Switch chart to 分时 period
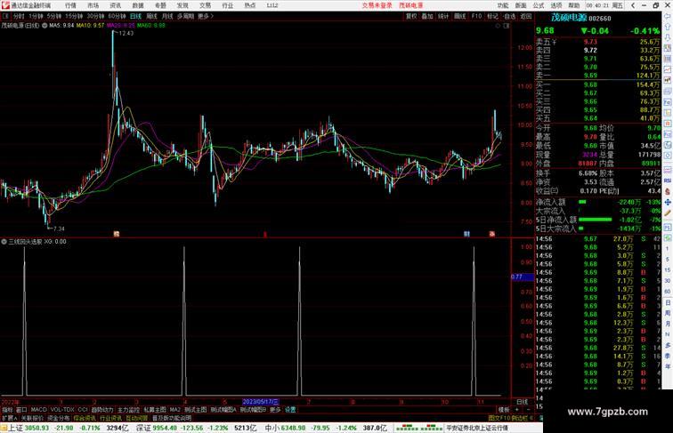 (19, 16)
